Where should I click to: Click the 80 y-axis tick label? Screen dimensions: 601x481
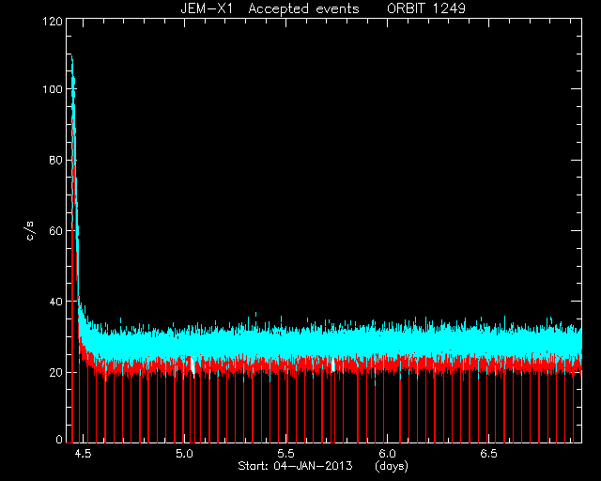click(x=56, y=160)
